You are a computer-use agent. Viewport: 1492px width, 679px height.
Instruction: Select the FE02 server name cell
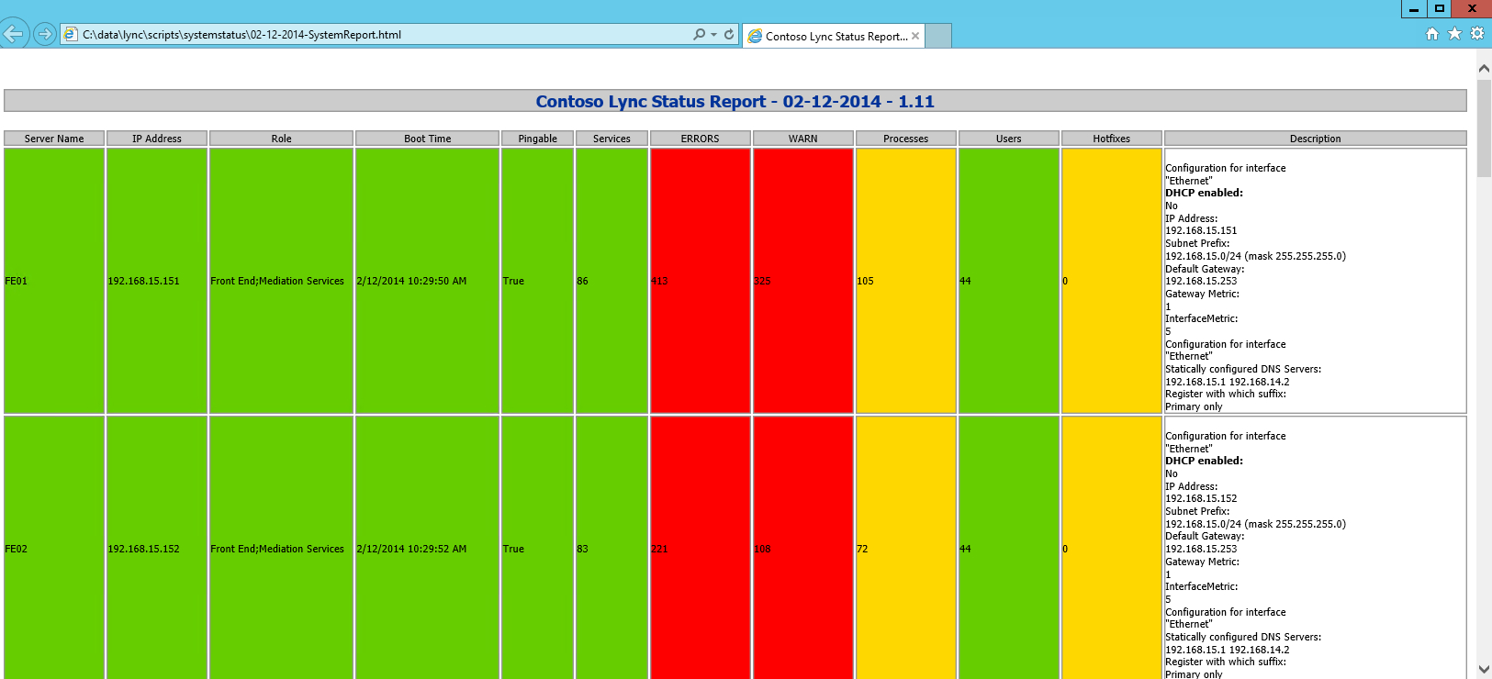pos(54,548)
